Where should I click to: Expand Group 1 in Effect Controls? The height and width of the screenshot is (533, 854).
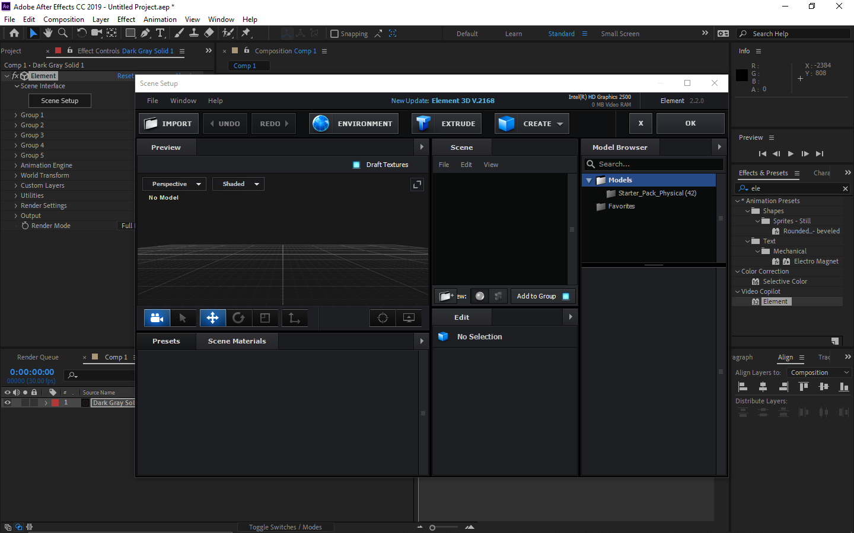coord(16,115)
